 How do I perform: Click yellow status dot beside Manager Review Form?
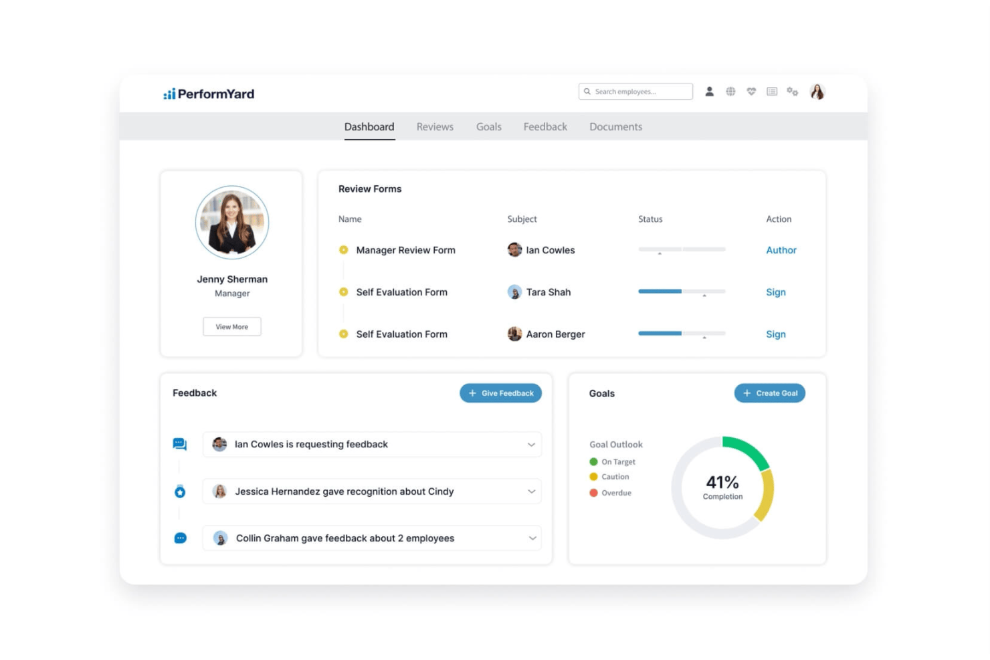pos(344,250)
